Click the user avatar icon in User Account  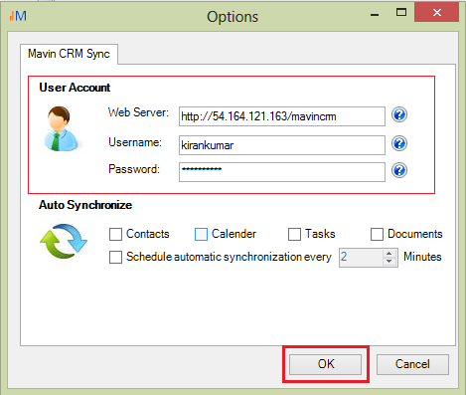tap(61, 128)
